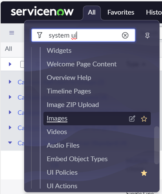Open the hamburger list menu icon
Image resolution: width=162 pixels, height=194 pixels.
click(x=12, y=33)
